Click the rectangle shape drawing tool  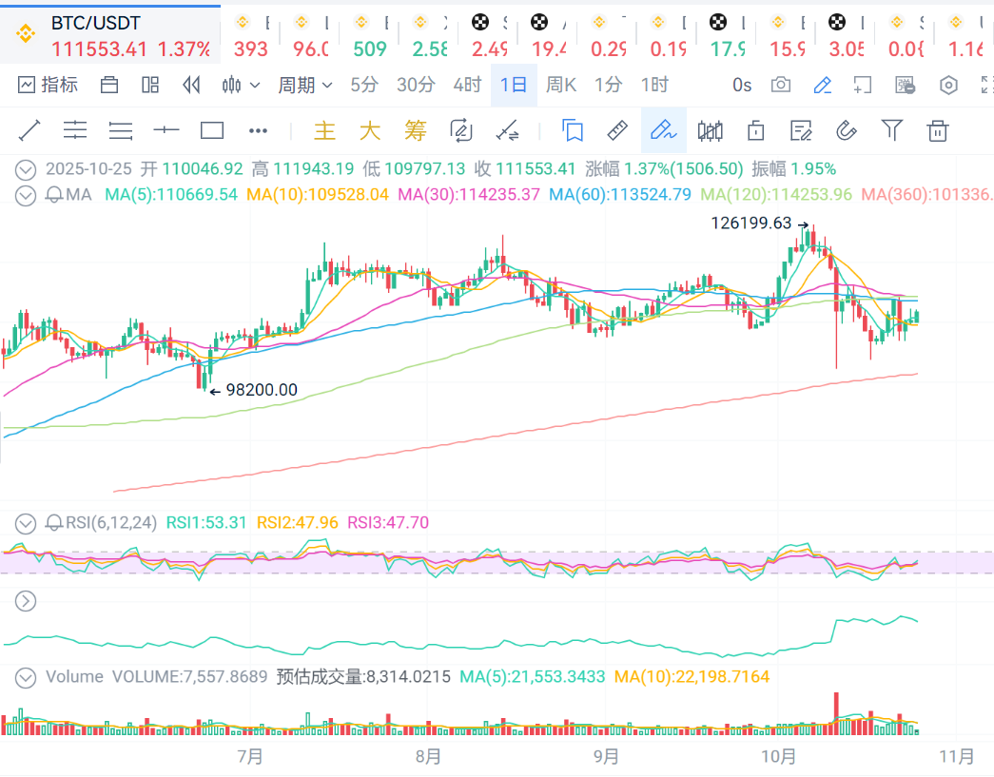[x=212, y=130]
